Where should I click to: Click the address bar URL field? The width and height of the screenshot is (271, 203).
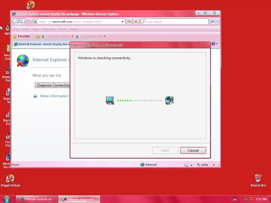pos(79,22)
